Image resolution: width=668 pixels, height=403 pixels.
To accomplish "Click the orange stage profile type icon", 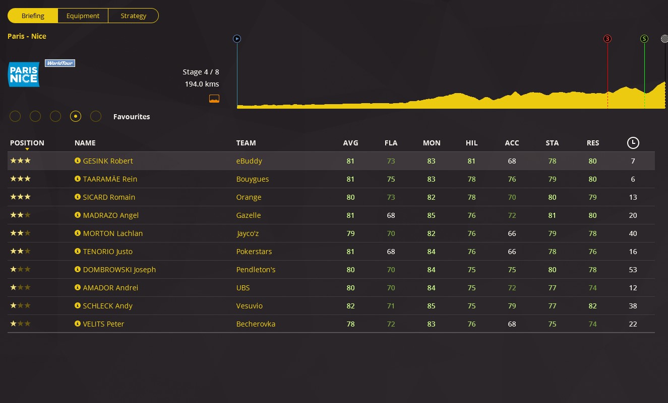I will (214, 98).
